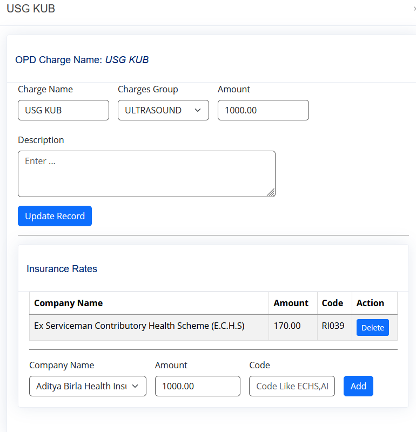Add the new insurance rate
416x432 pixels.
(358, 386)
